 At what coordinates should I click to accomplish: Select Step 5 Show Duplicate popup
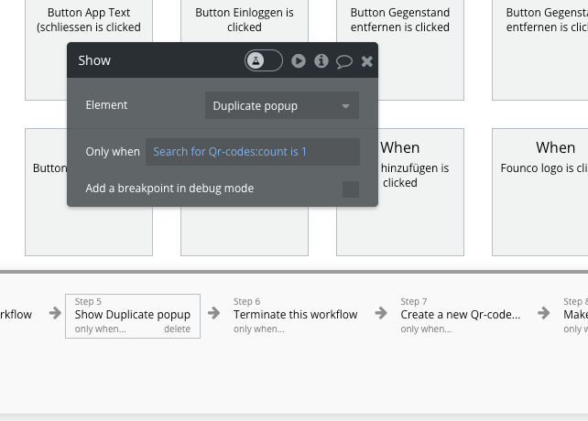click(x=133, y=314)
